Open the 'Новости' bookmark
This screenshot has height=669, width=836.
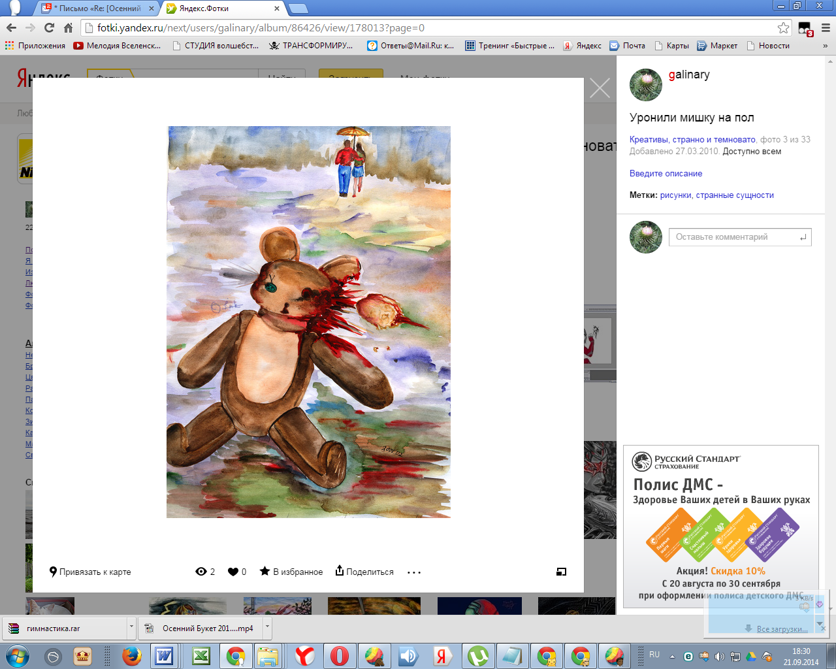tap(768, 46)
